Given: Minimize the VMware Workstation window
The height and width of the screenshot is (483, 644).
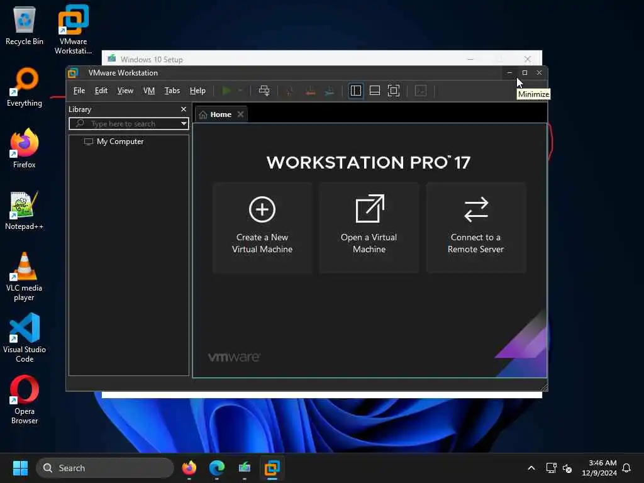Looking at the screenshot, I should [509, 73].
